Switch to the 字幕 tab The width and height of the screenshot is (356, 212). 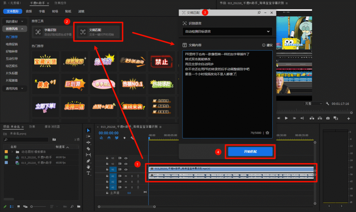pos(42,11)
